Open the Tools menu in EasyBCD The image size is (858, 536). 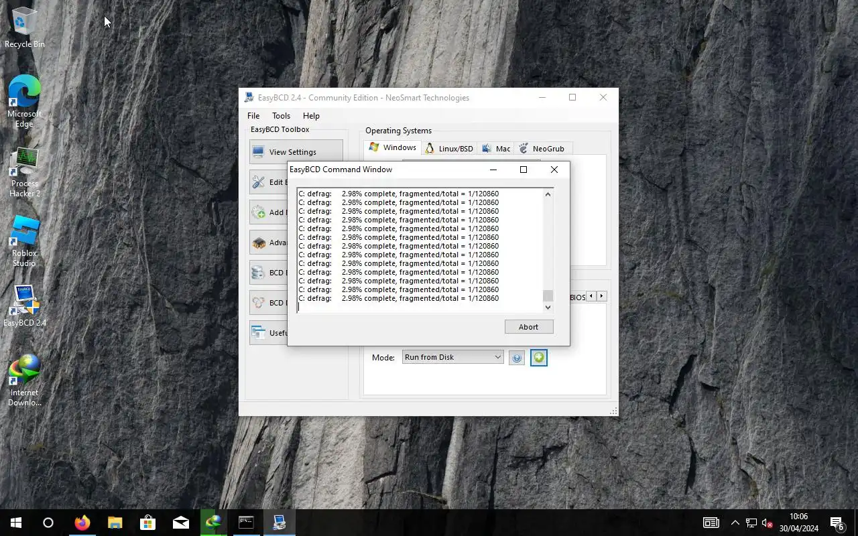click(x=281, y=116)
